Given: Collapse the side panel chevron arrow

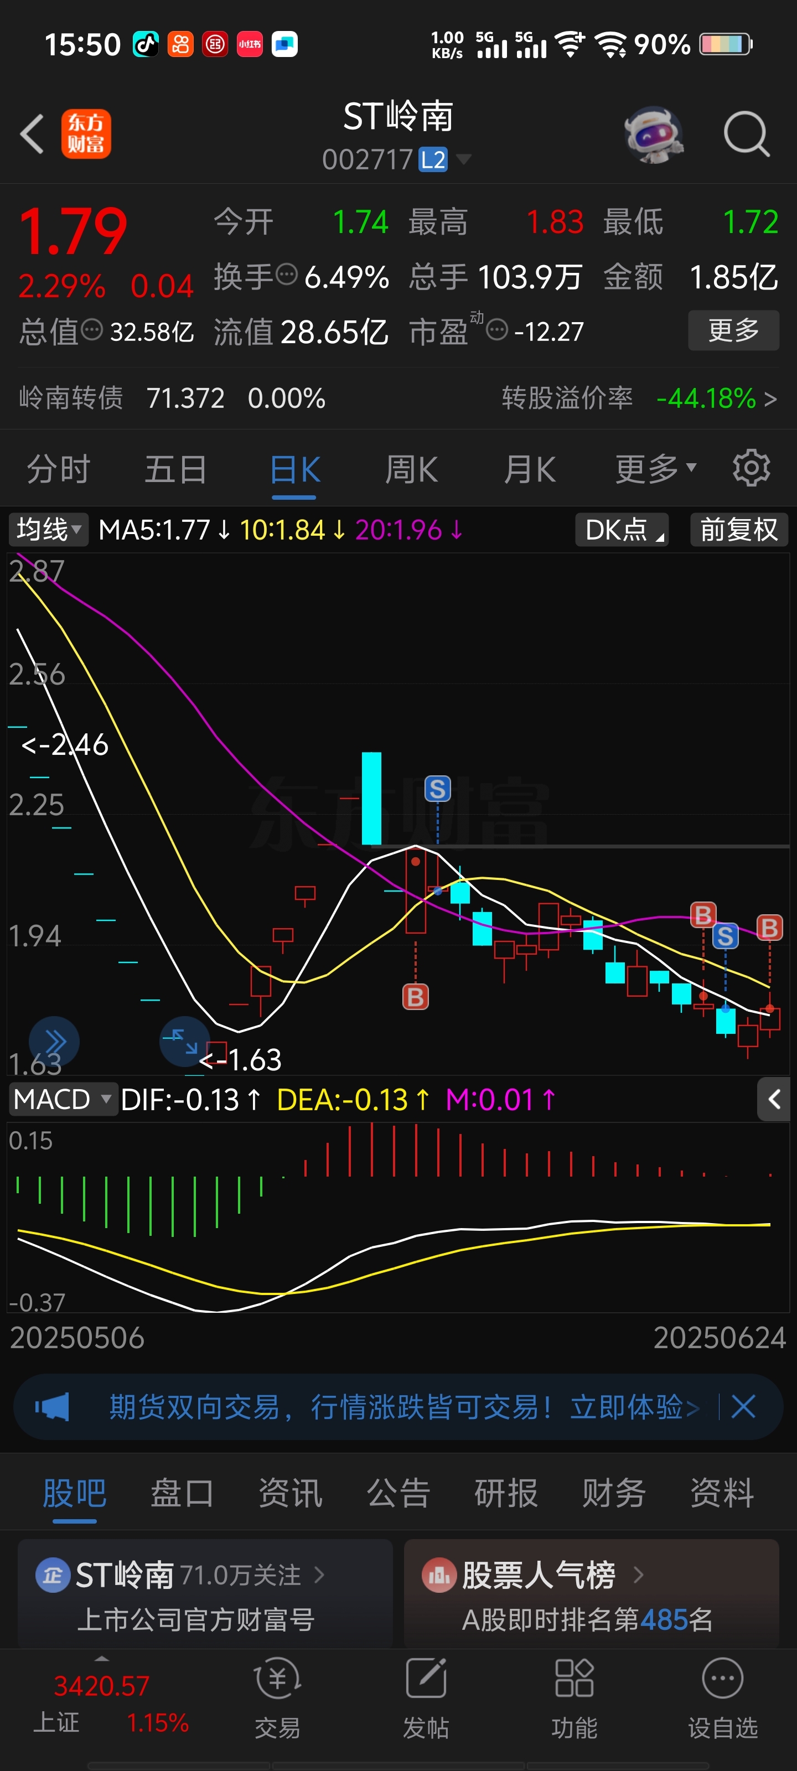Looking at the screenshot, I should pyautogui.click(x=774, y=1099).
